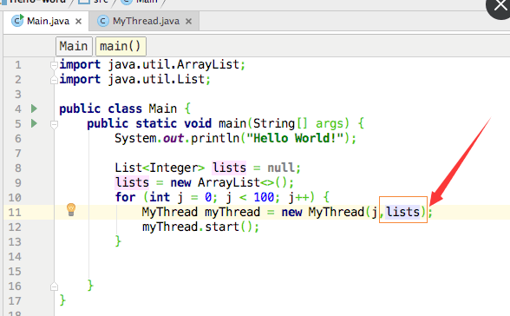Click the run arrow beside main method
Image resolution: width=510 pixels, height=316 pixels.
click(x=34, y=123)
